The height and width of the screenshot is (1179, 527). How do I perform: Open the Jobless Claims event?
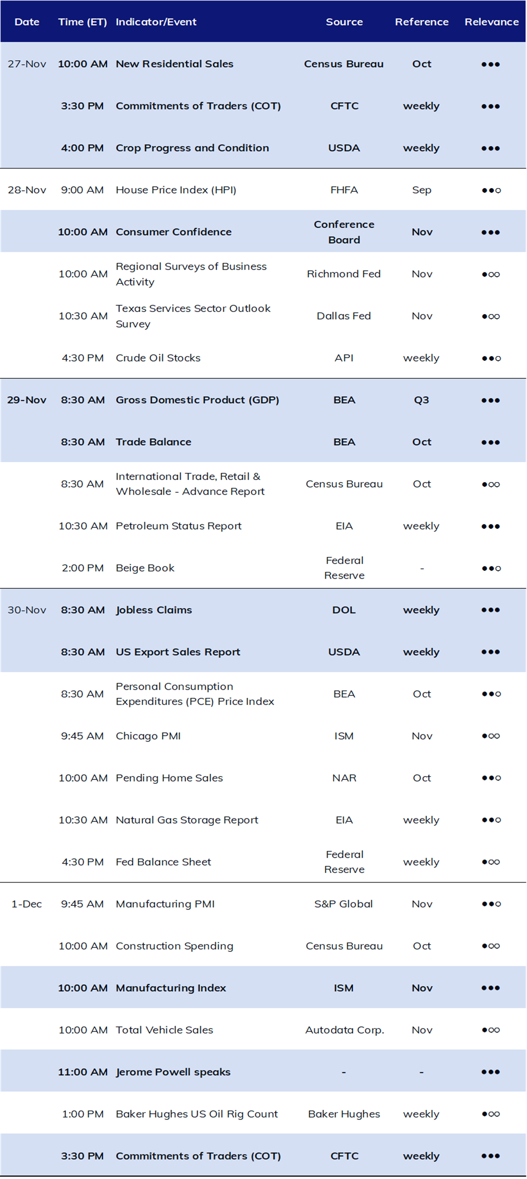(154, 610)
